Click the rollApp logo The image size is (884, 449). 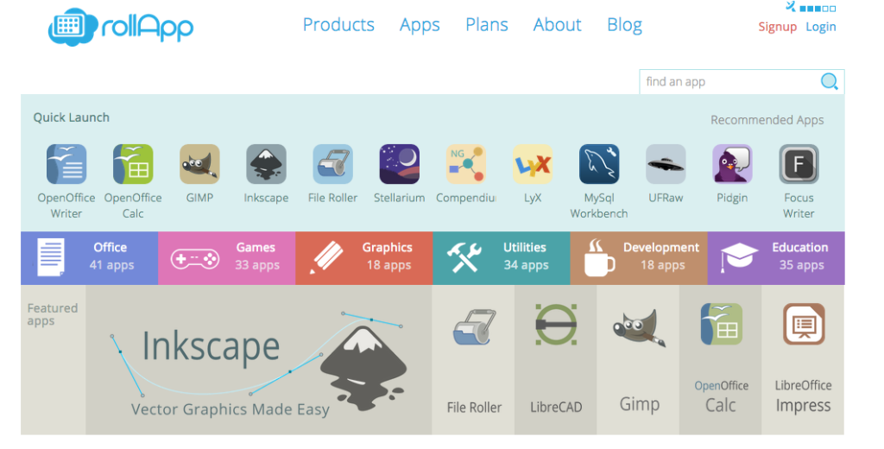pyautogui.click(x=121, y=26)
